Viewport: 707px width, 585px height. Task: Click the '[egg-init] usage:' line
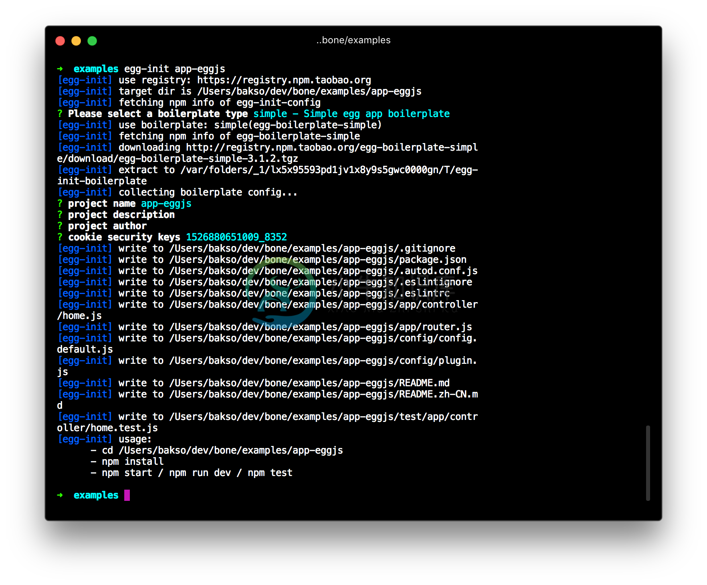pos(105,439)
